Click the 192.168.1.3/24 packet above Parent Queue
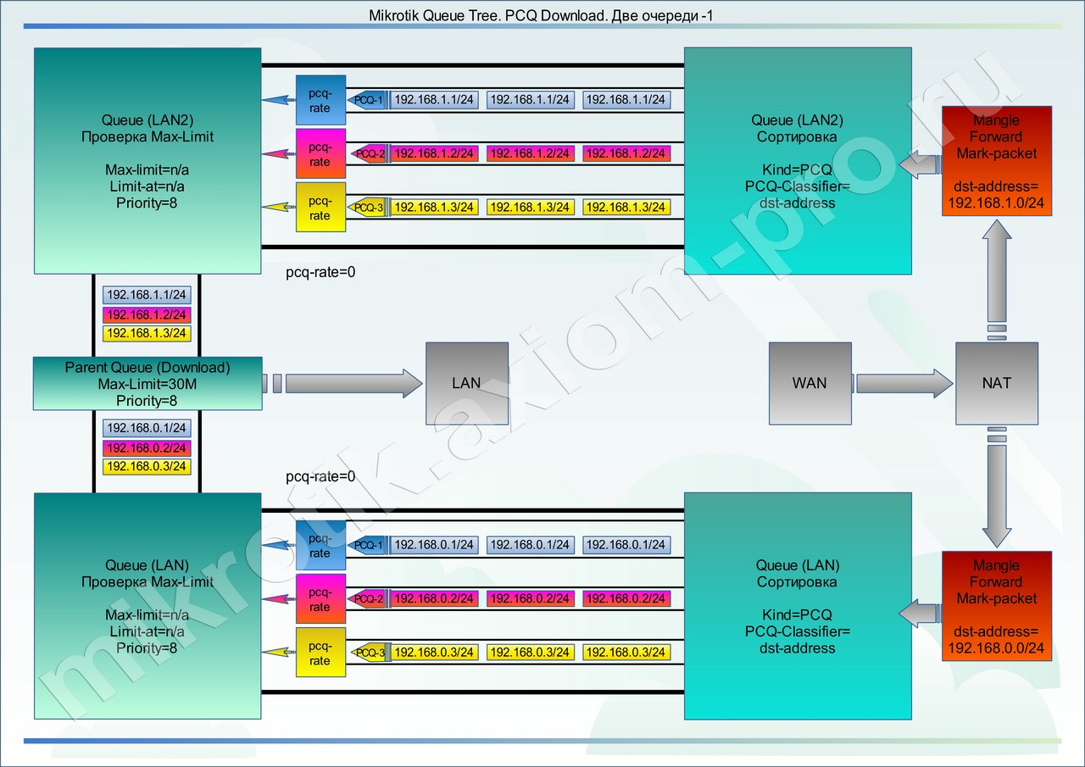 147,333
